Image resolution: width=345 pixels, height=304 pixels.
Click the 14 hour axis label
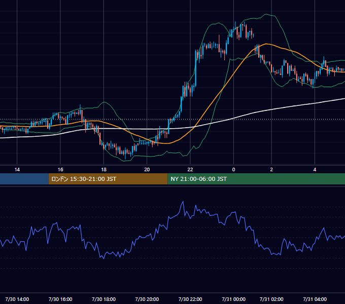click(17, 169)
